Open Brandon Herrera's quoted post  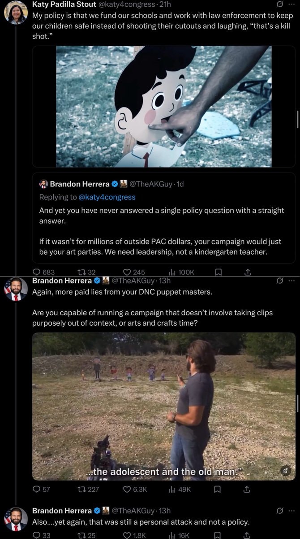tap(163, 218)
